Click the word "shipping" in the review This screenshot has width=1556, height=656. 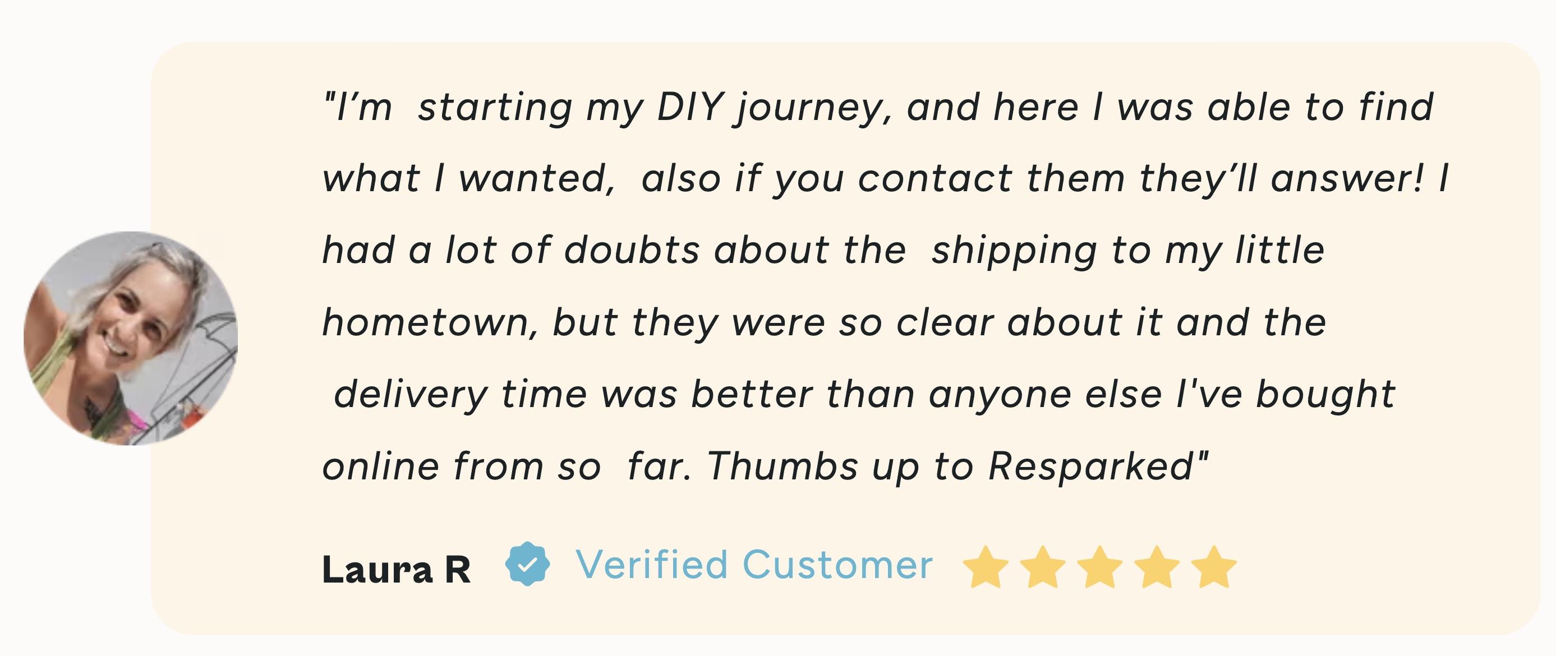tap(1014, 251)
